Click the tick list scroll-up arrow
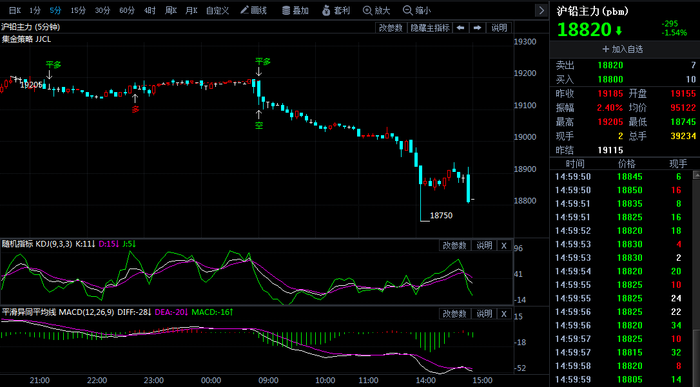Viewport: 700px width, 387px height. click(x=696, y=175)
